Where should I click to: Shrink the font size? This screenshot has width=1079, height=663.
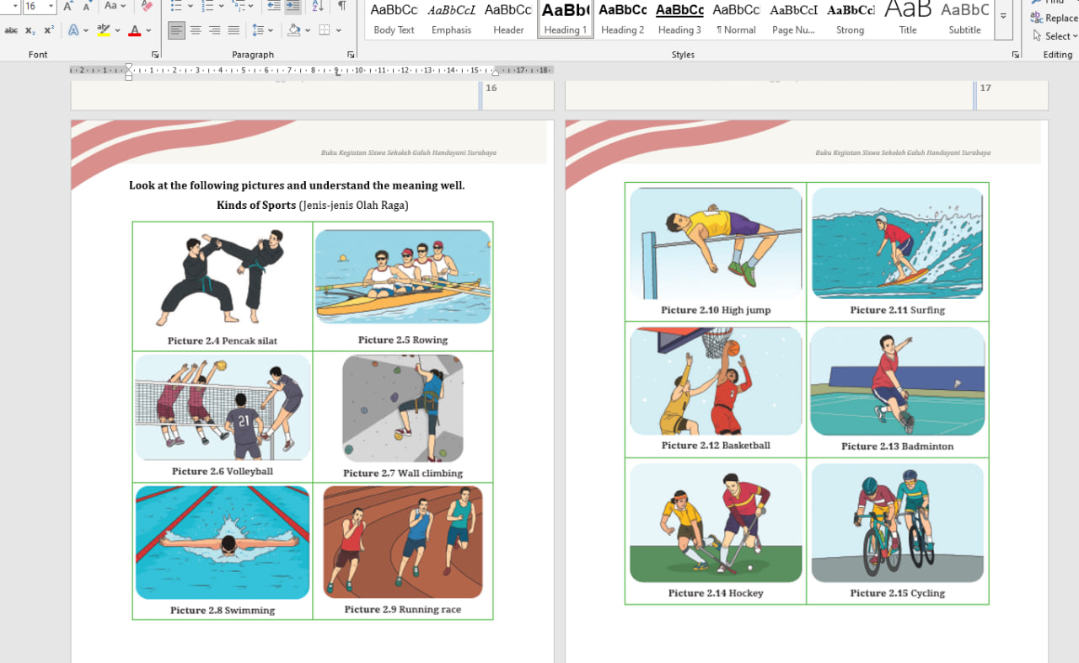click(87, 6)
